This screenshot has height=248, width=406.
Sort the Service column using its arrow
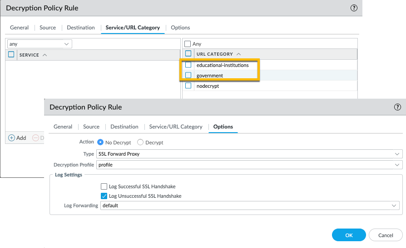pos(45,55)
